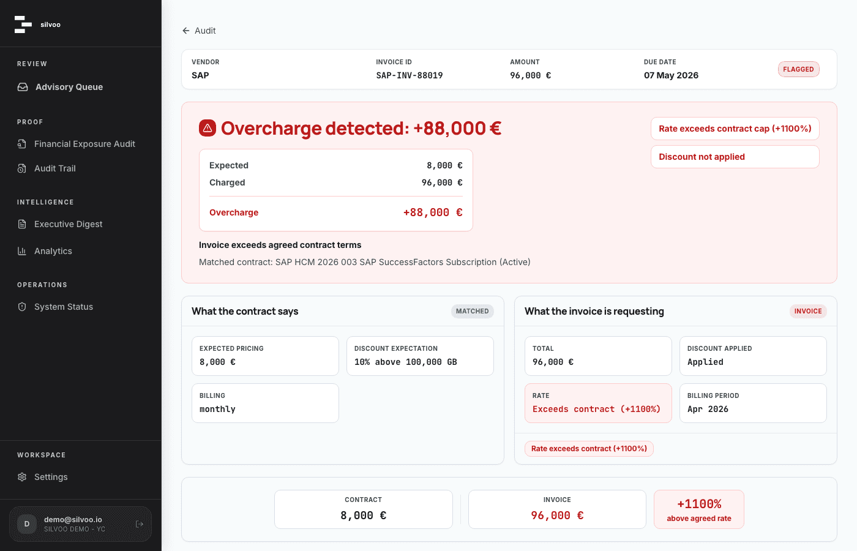Click the '+1100% above agreed rate' box

coord(699,509)
